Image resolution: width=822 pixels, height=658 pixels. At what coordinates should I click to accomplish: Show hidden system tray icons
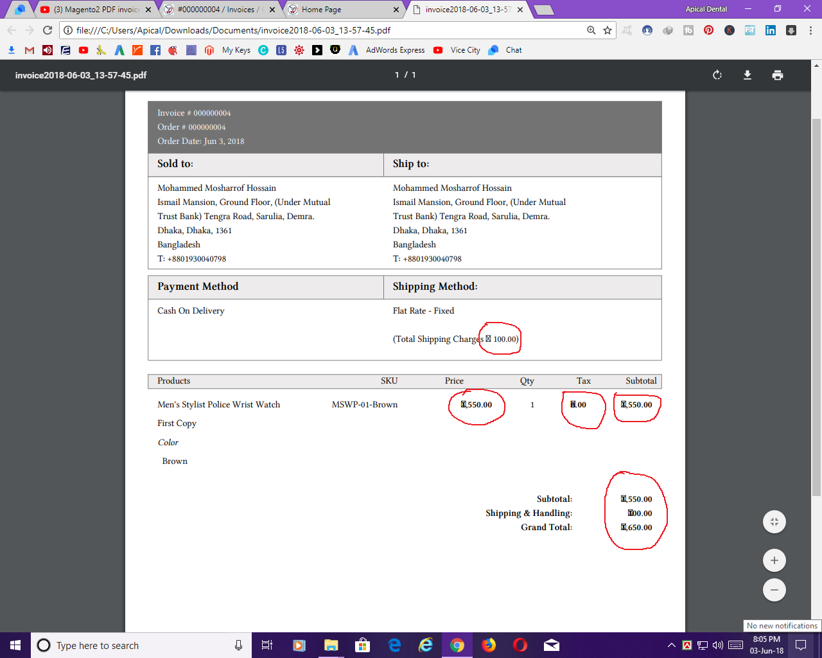(671, 645)
